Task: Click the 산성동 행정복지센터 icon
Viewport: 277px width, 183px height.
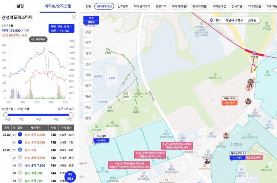Action: coord(255,110)
